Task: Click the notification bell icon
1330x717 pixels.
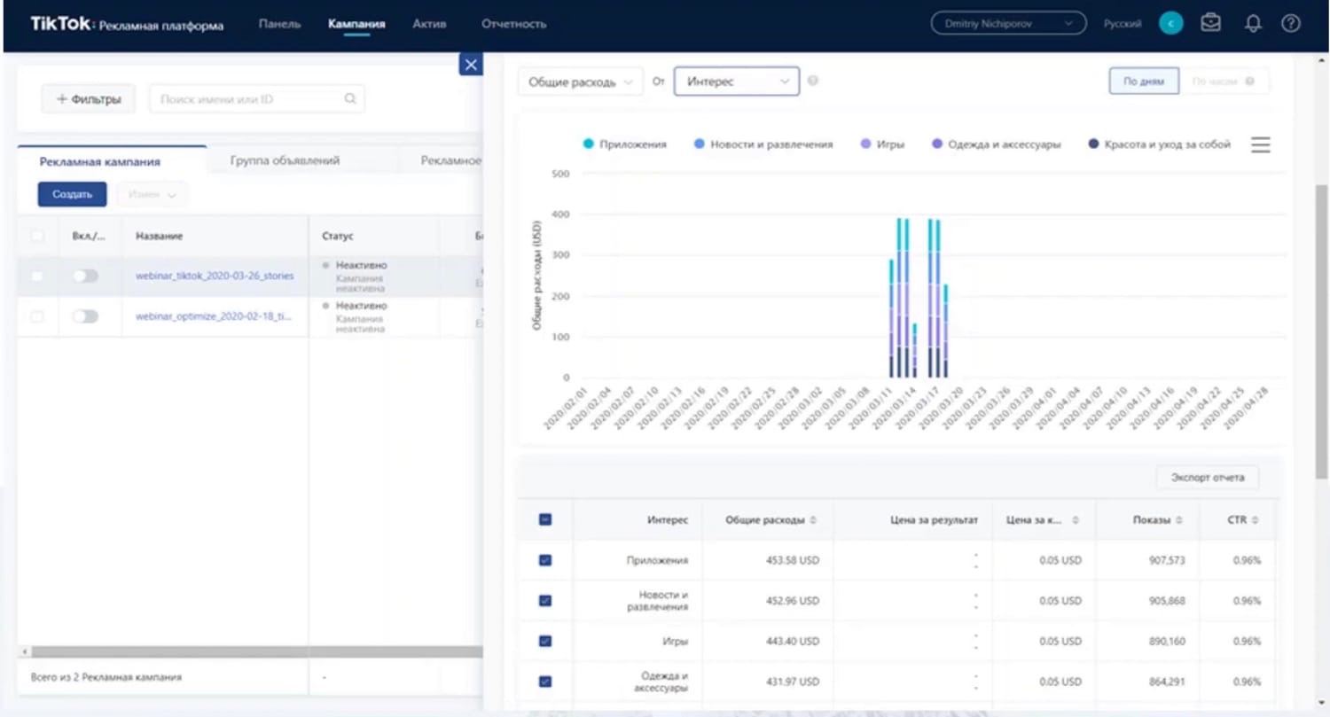Action: point(1252,24)
